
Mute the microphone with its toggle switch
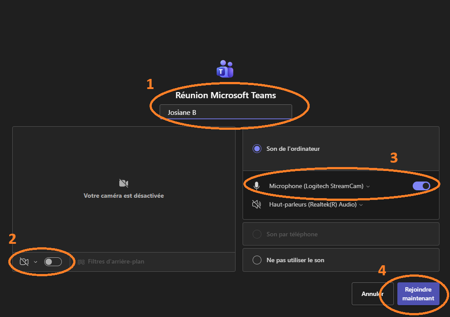click(421, 186)
